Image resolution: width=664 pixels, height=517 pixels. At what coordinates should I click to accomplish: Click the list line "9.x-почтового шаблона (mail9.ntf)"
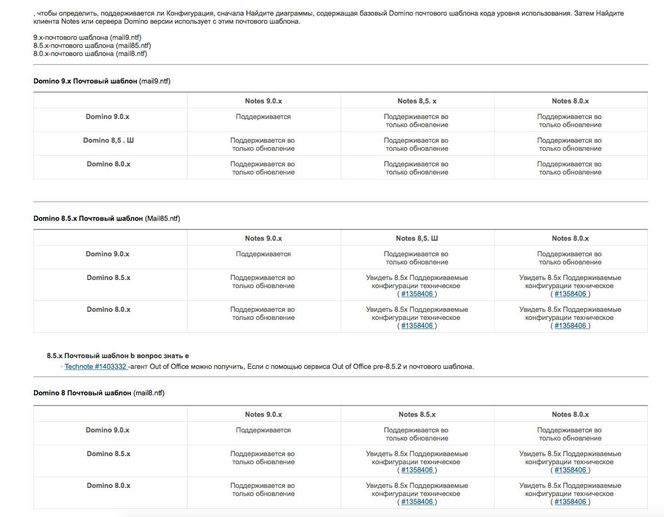(x=87, y=38)
